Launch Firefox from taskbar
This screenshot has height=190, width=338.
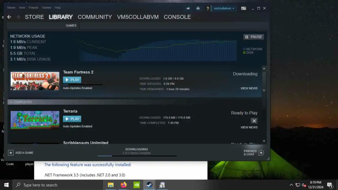tap(124, 185)
